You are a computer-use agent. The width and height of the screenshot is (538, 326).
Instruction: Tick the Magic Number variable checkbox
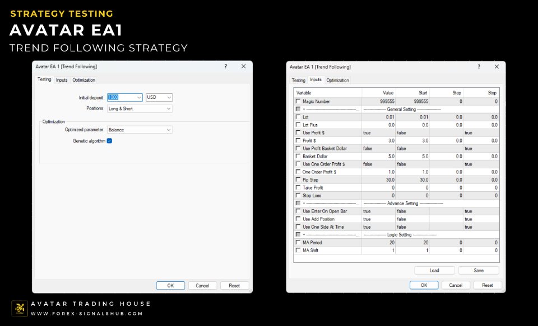[x=298, y=101]
